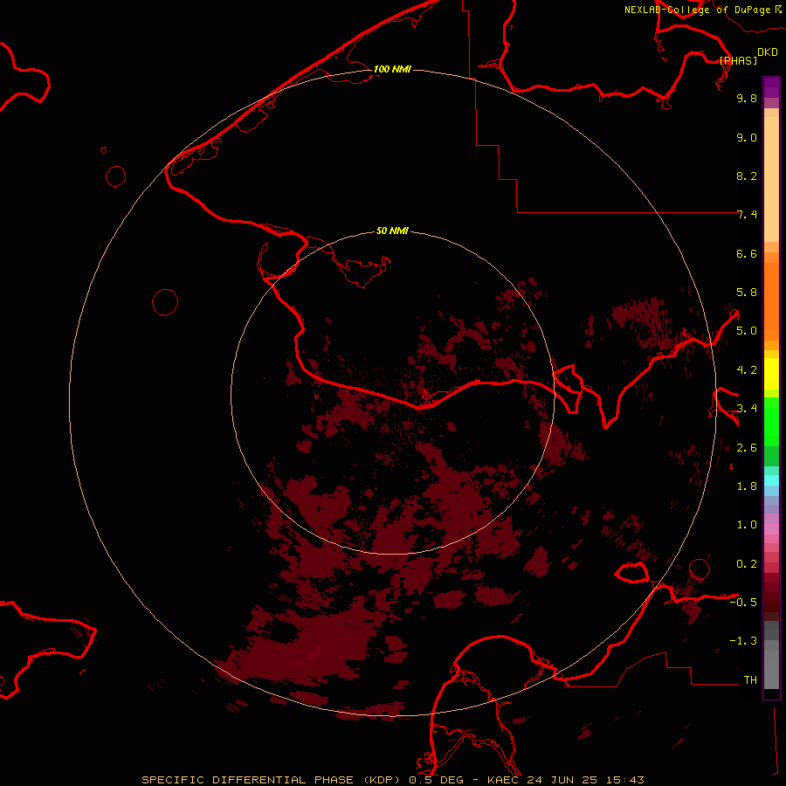Screen dimensions: 786x786
Task: Select the 7.4 value on color scale
Action: coord(747,215)
